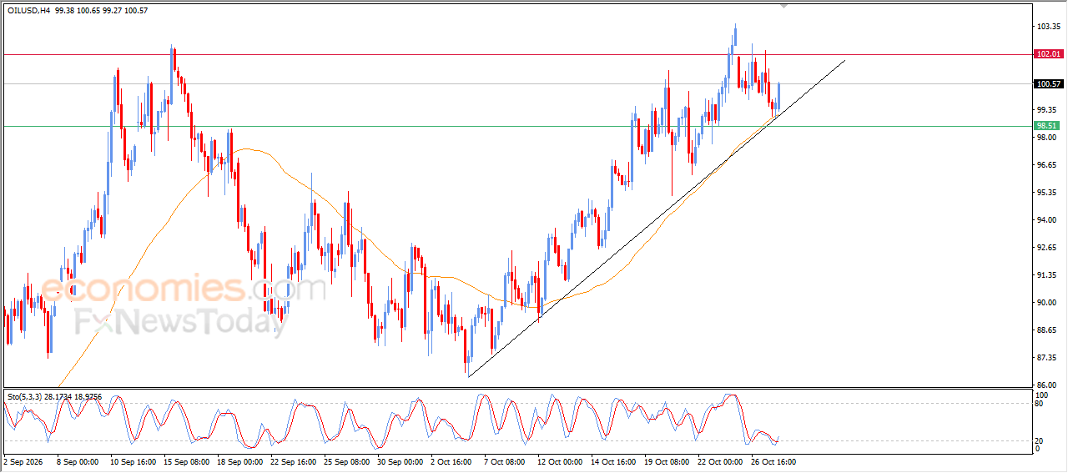Click the 88.65 price axis label
The image size is (1068, 473).
click(1048, 330)
